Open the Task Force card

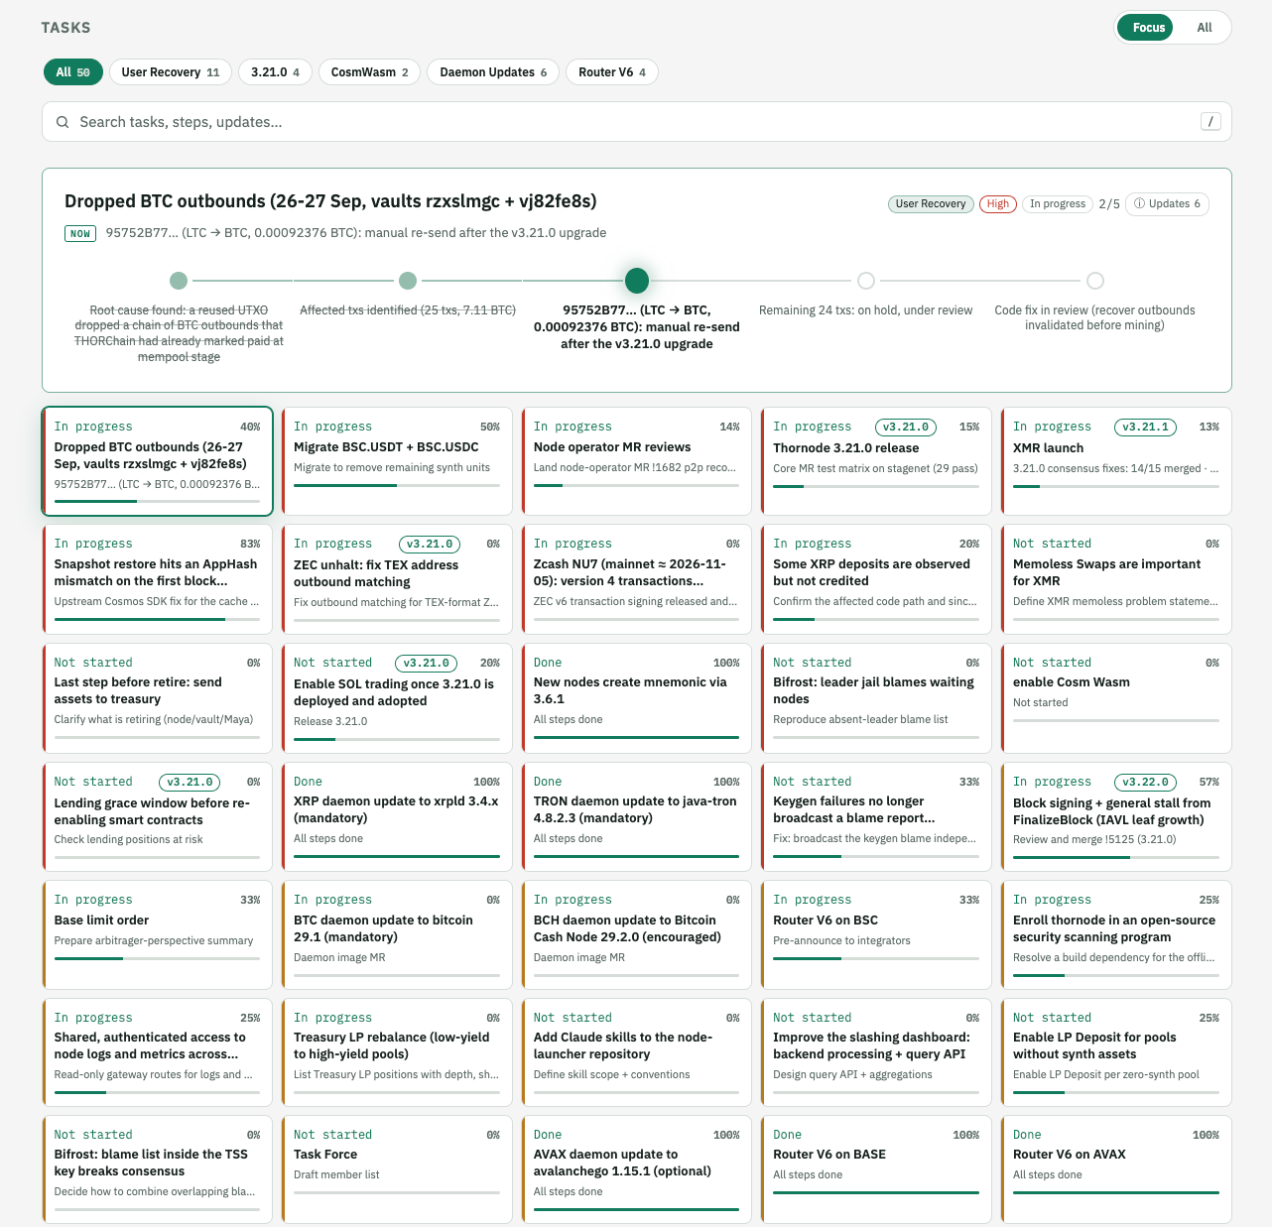coord(397,1169)
